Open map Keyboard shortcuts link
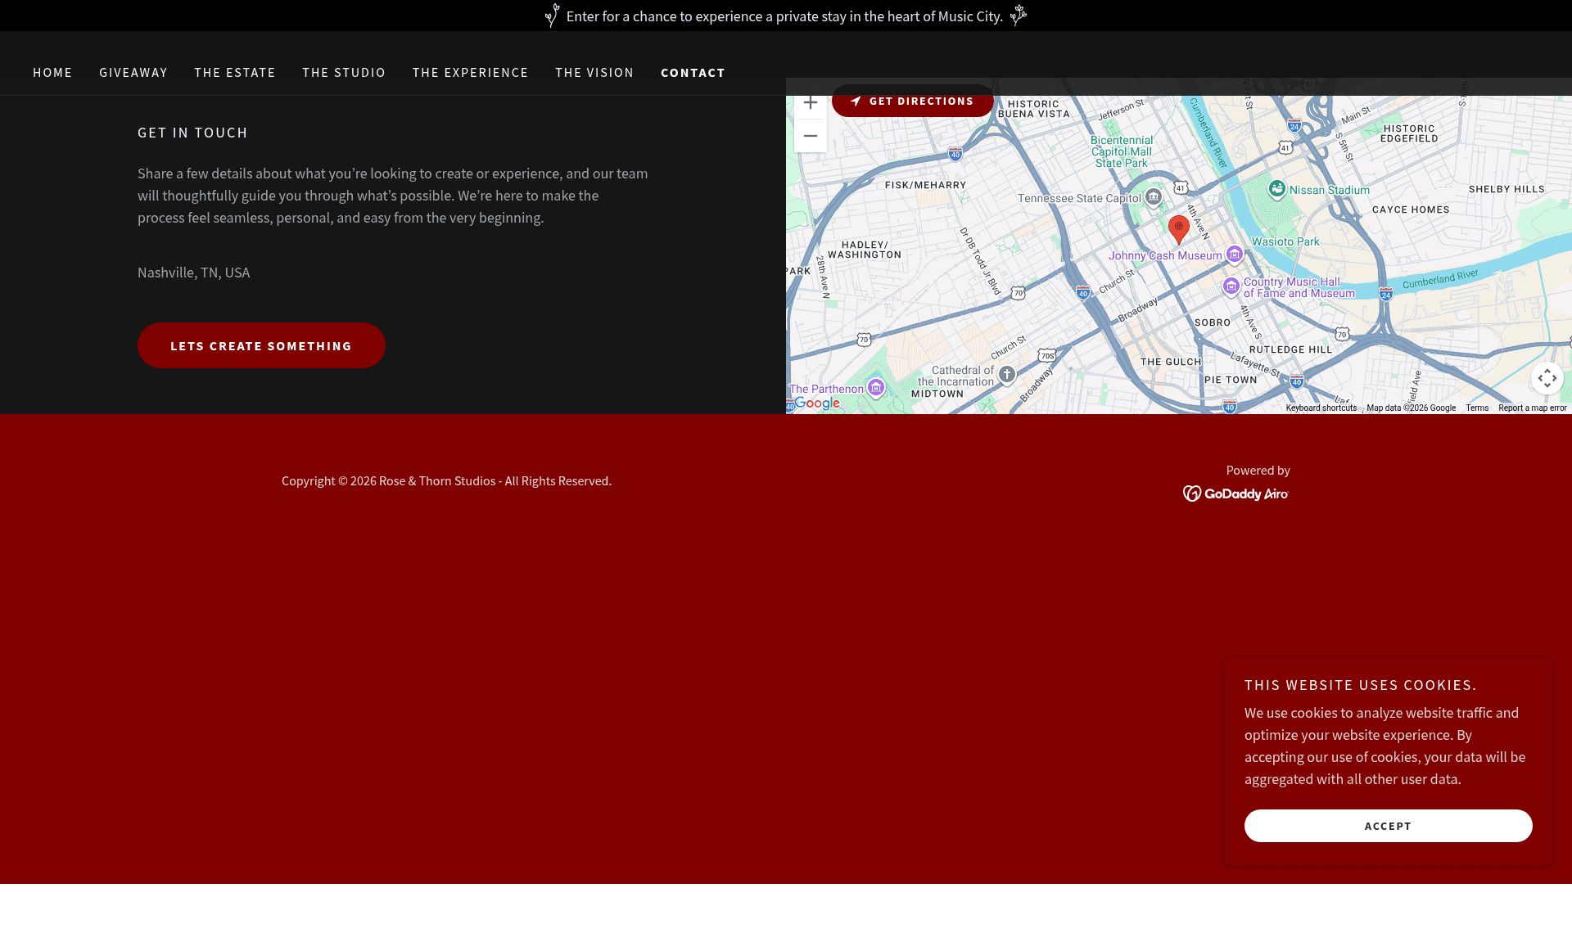 coord(1321,408)
